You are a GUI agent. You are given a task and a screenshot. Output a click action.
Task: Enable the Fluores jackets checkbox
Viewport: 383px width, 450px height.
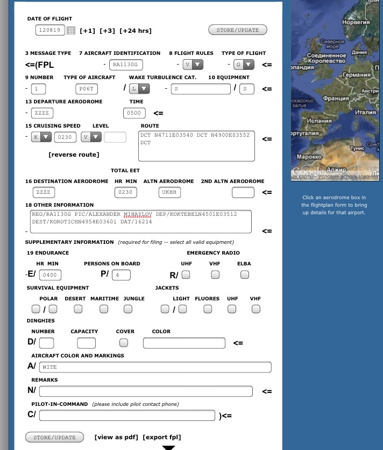[208, 309]
